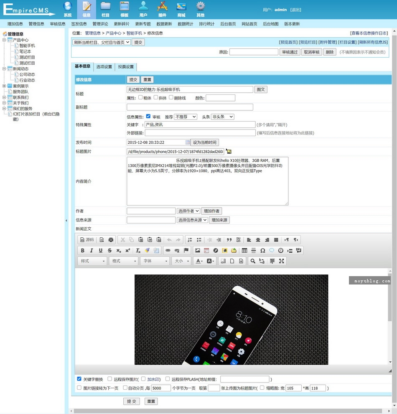Open the 模板 top navigation menu
This screenshot has width=397, height=414.
click(125, 10)
